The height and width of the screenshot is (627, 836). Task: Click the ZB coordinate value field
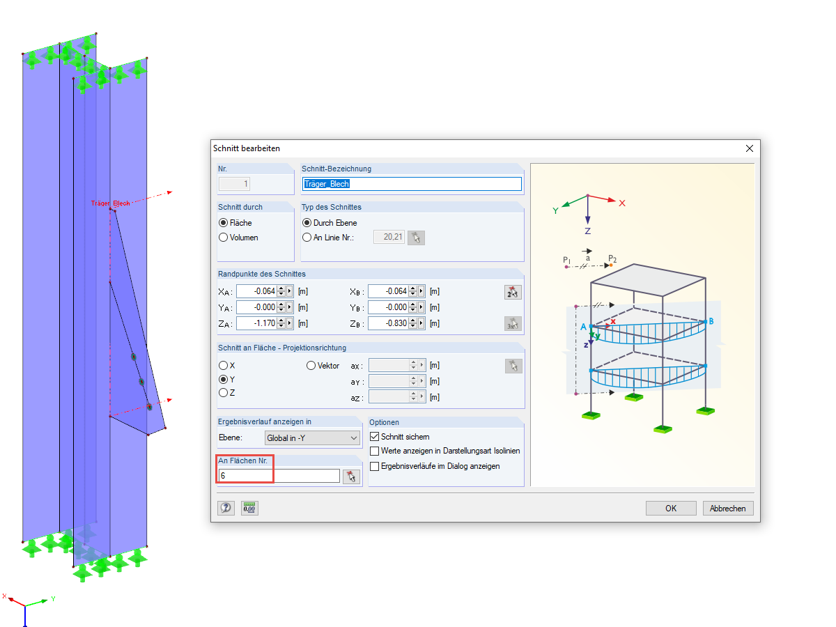(388, 323)
